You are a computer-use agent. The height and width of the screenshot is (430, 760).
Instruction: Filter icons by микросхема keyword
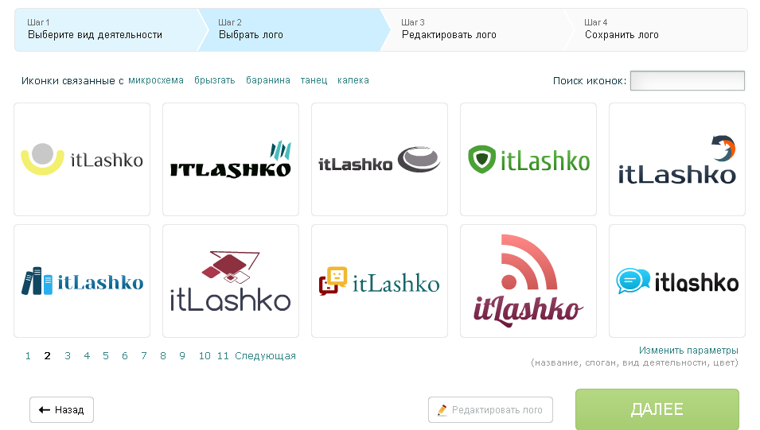click(156, 80)
